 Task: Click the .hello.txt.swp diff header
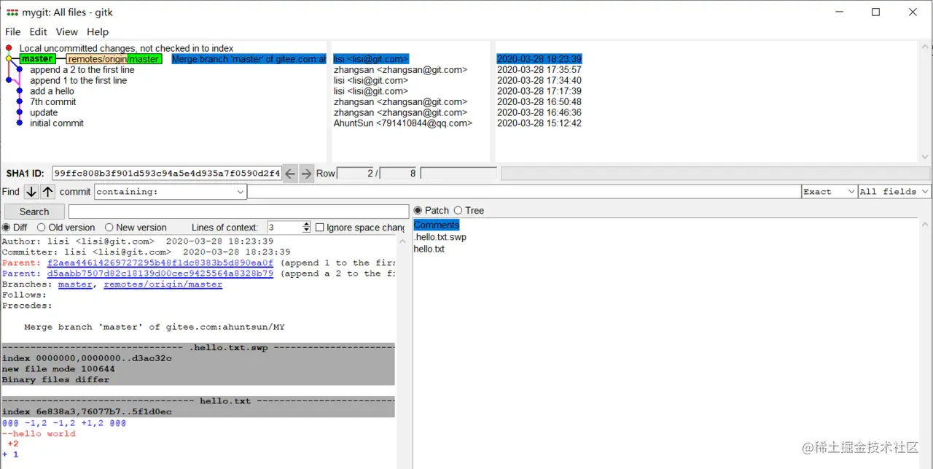point(198,348)
